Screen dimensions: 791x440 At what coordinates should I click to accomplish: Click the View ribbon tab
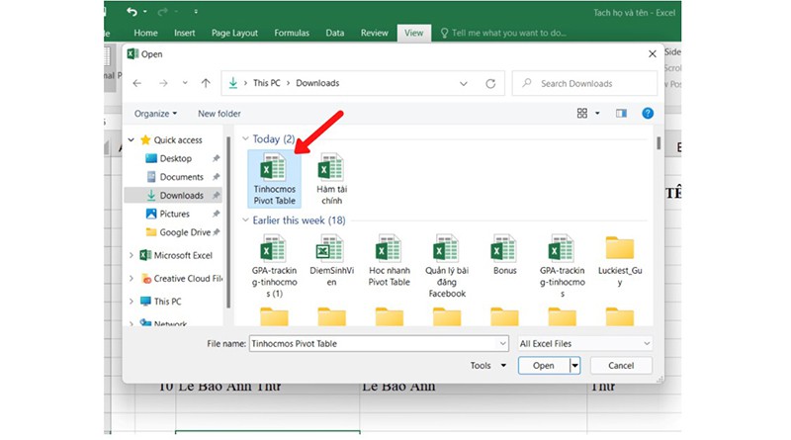pos(413,33)
